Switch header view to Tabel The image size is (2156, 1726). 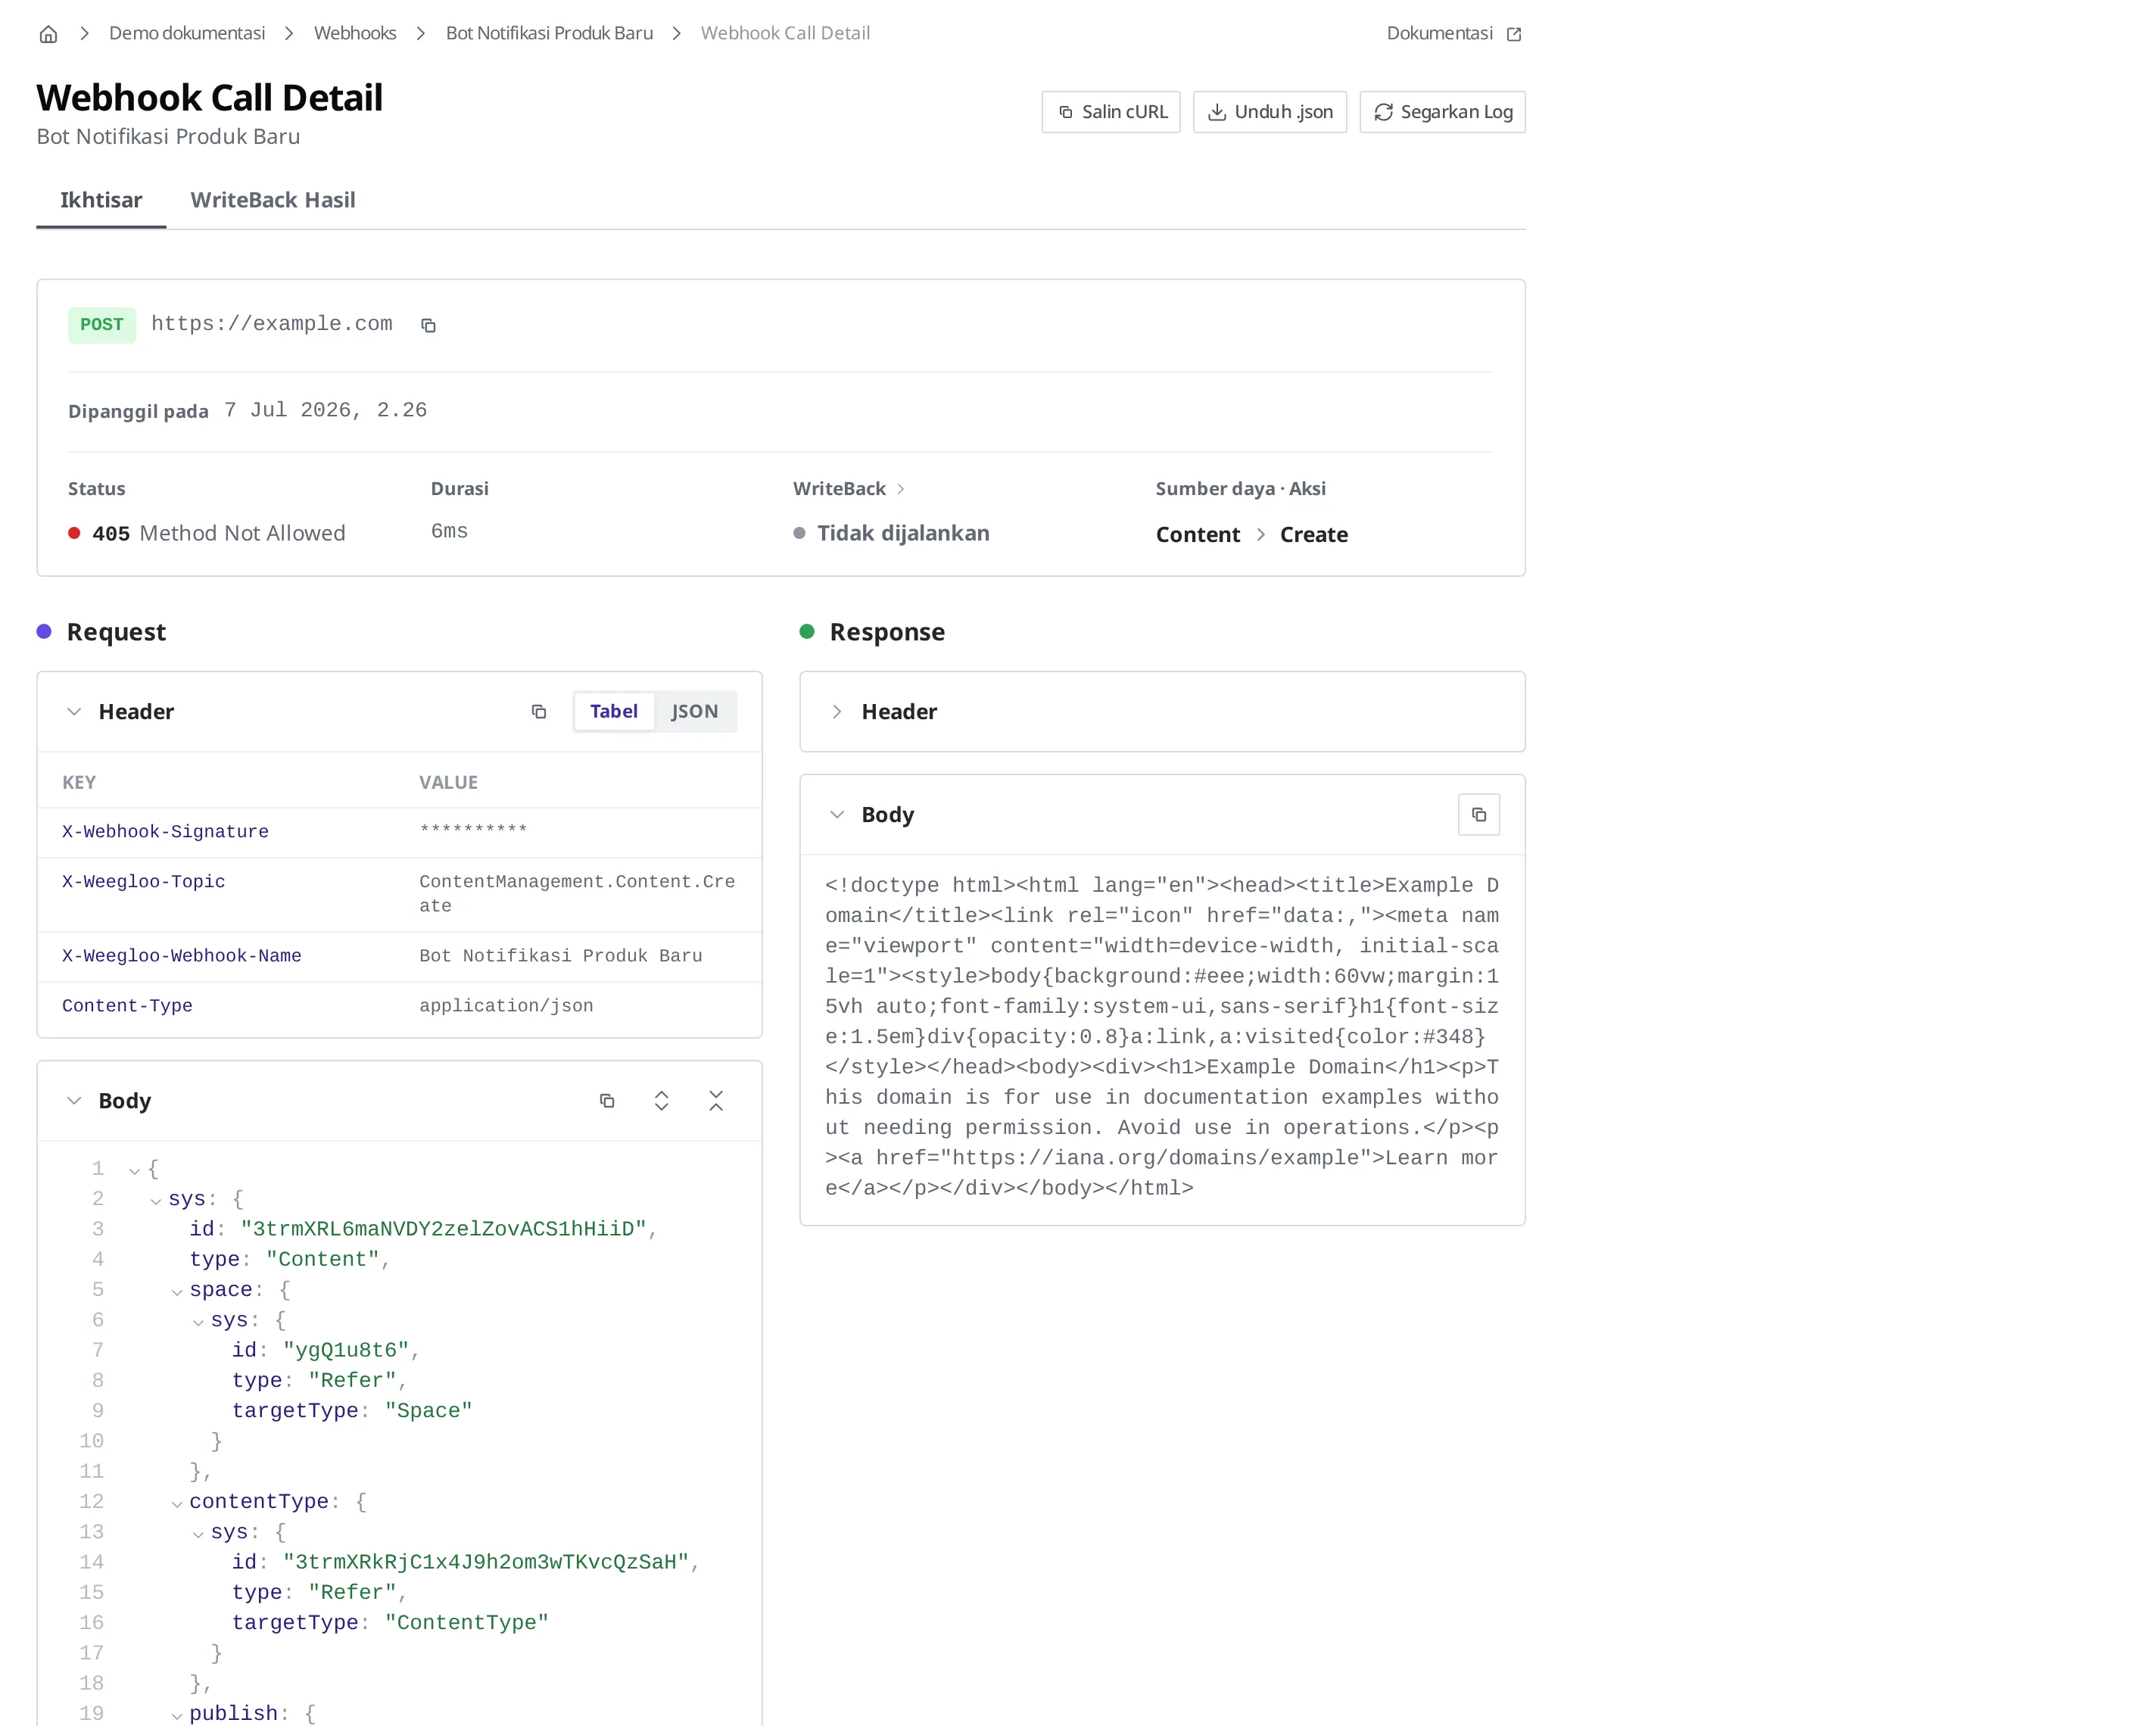[x=614, y=712]
